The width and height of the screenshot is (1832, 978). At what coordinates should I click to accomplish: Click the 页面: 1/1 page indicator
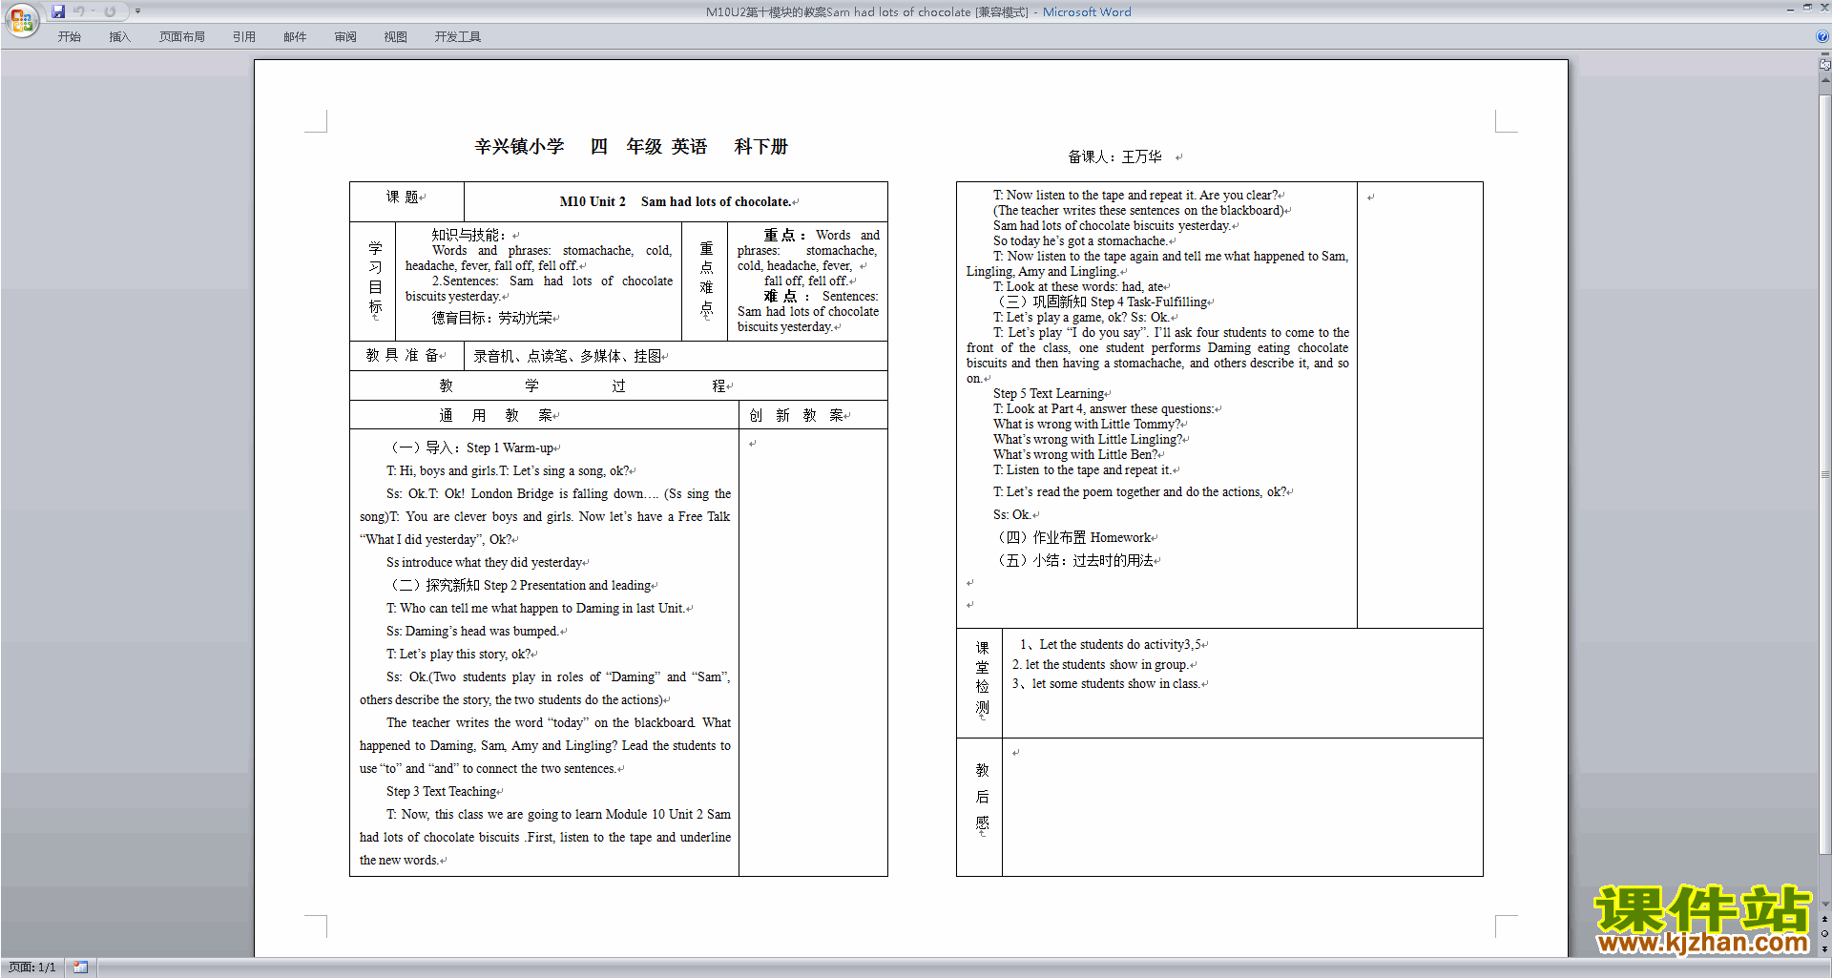[31, 967]
